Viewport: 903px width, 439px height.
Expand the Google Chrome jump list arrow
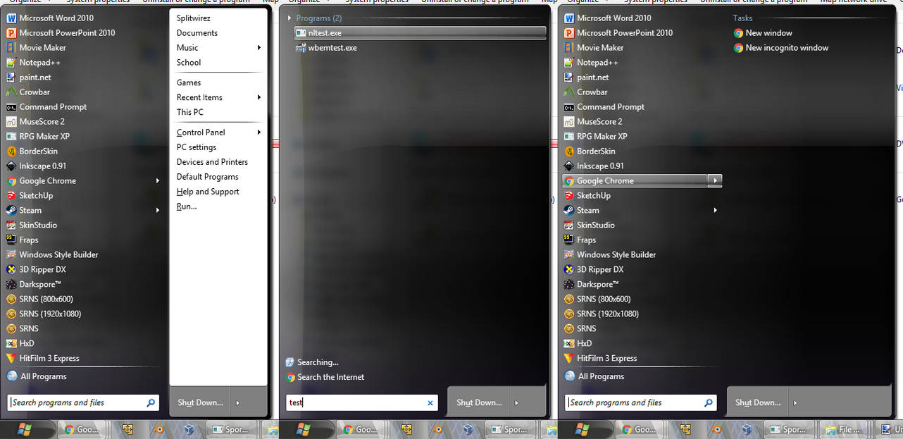(x=715, y=181)
